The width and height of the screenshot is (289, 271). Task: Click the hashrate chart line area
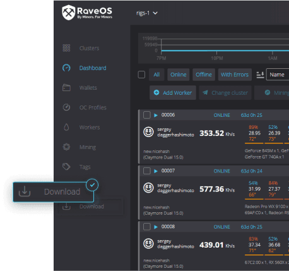(225, 51)
